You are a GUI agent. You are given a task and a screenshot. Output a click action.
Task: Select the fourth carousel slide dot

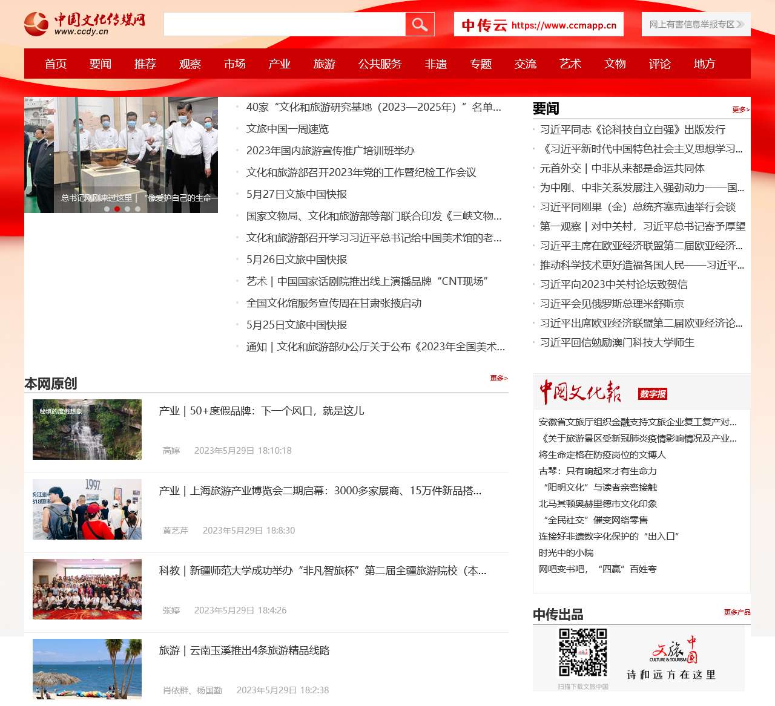coord(137,209)
